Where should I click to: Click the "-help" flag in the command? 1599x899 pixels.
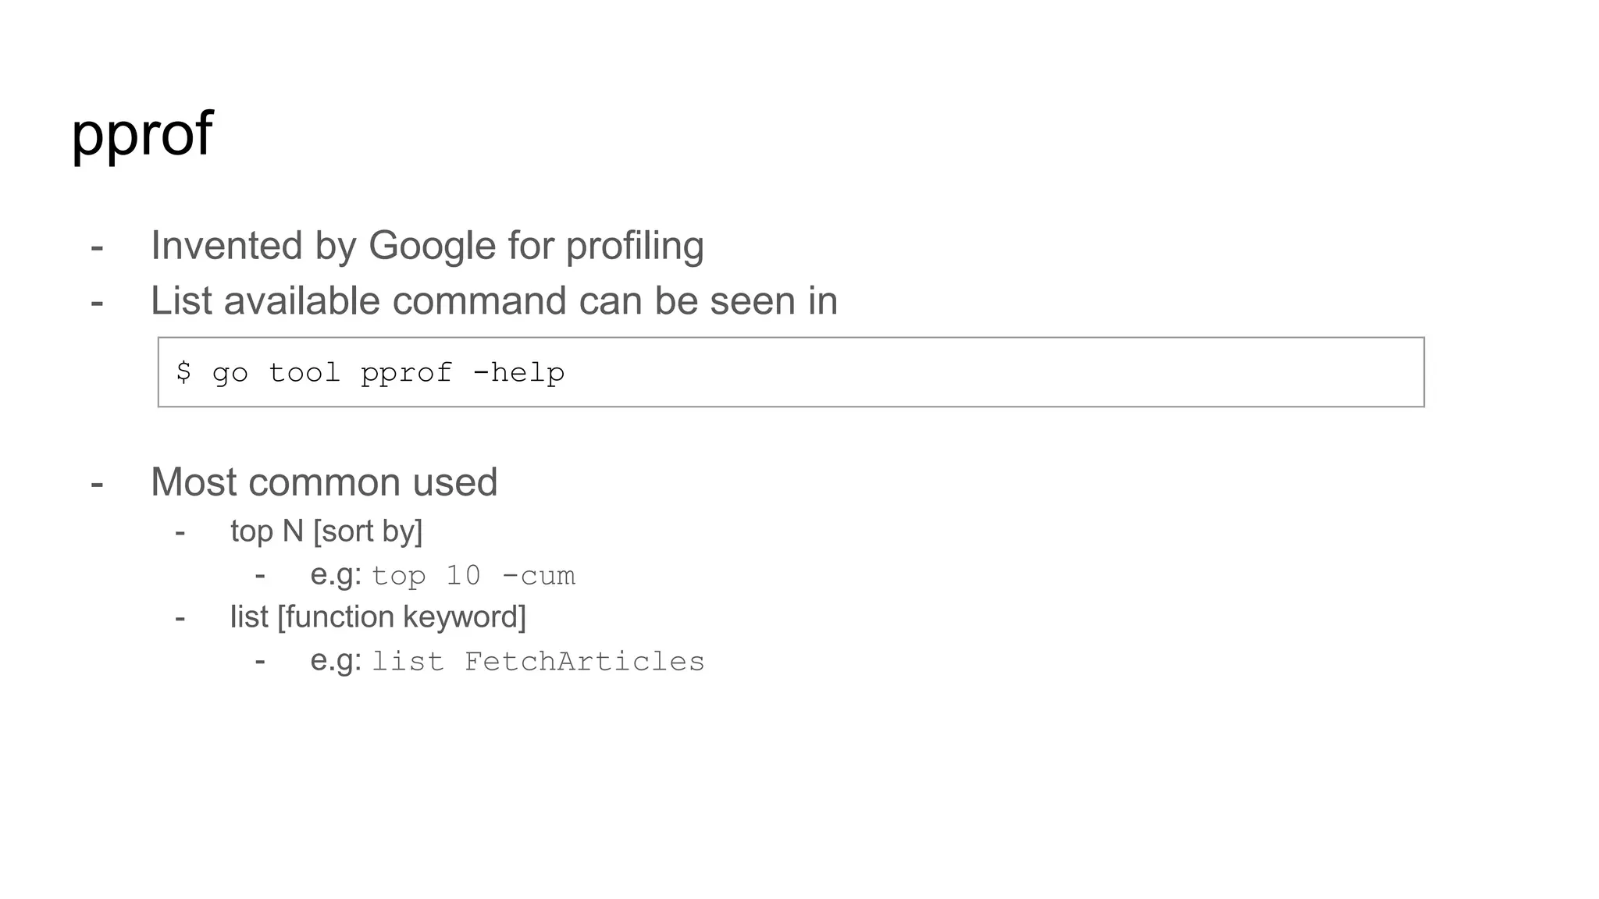point(518,372)
